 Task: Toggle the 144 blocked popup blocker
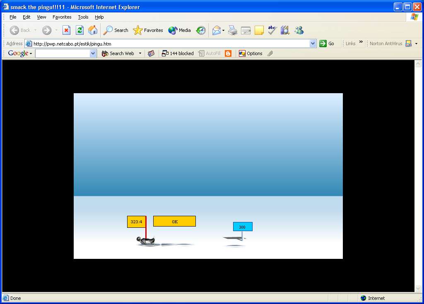tap(178, 53)
